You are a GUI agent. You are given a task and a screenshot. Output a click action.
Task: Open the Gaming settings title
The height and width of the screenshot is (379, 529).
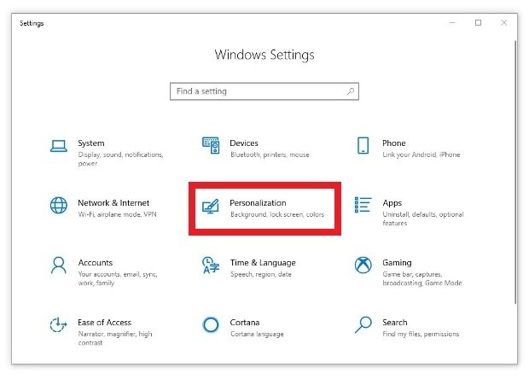tap(397, 263)
